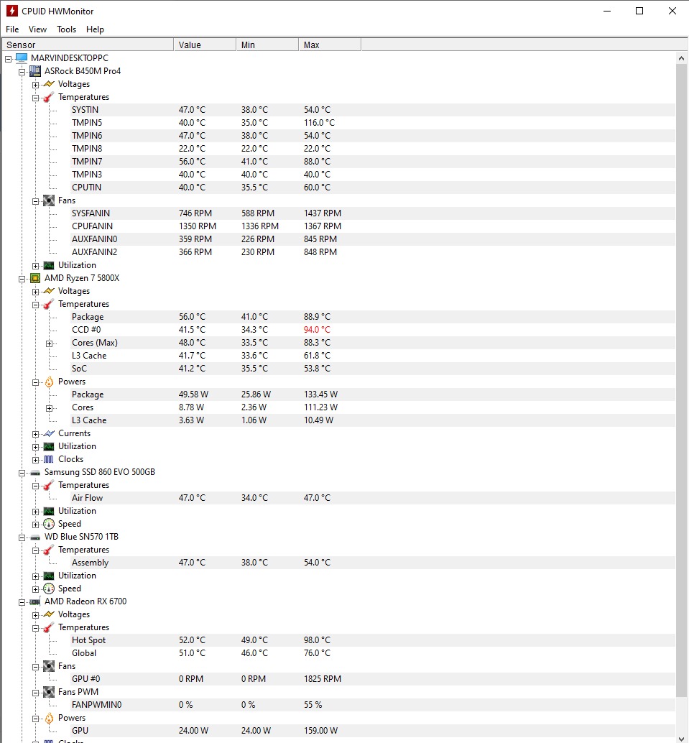Click the fan icon of ASRock Fans
This screenshot has width=689, height=743.
click(49, 200)
